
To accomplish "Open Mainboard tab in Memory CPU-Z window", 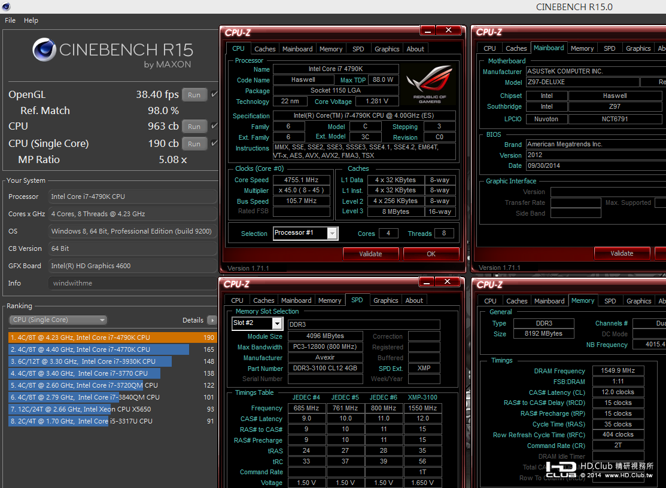I will tap(549, 301).
